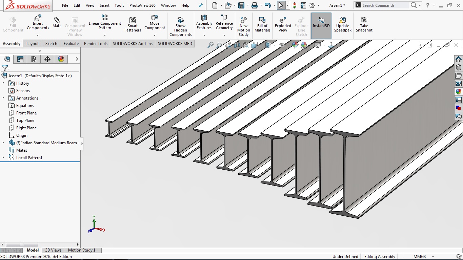Open Insert Components dropdown arrow
463x260 pixels.
(38, 35)
